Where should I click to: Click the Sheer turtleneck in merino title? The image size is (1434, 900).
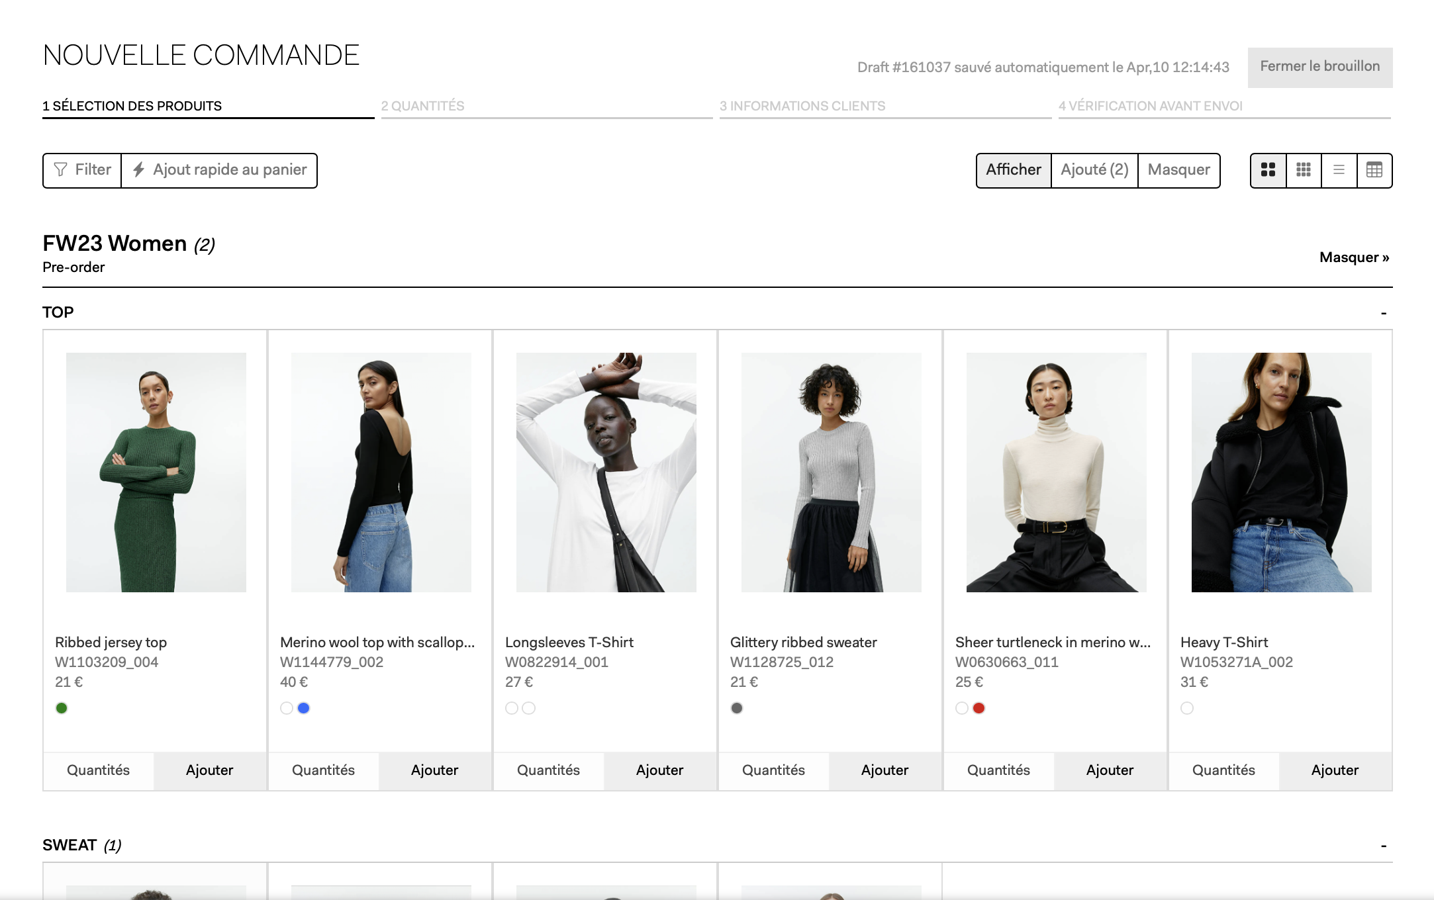1053,643
